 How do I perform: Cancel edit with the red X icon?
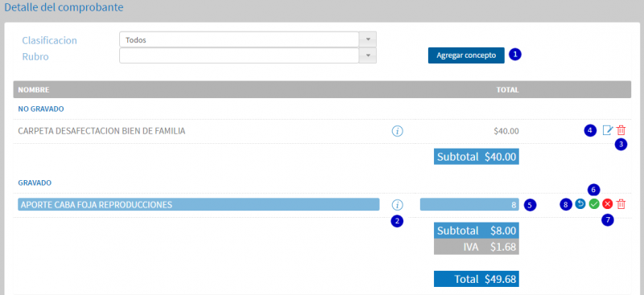(x=608, y=204)
